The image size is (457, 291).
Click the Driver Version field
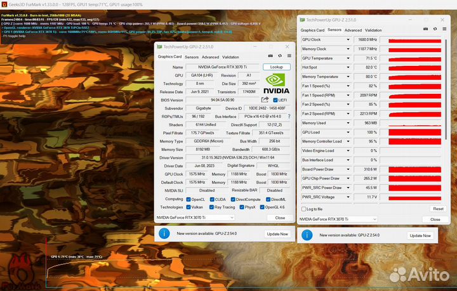238,157
